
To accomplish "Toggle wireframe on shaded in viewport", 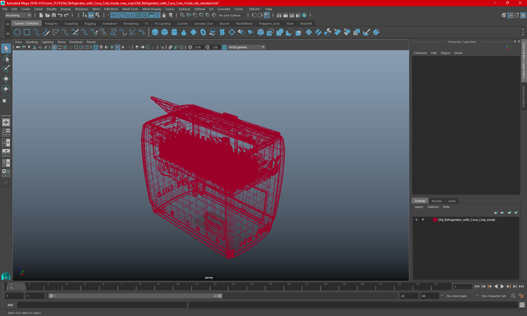I will [112, 47].
